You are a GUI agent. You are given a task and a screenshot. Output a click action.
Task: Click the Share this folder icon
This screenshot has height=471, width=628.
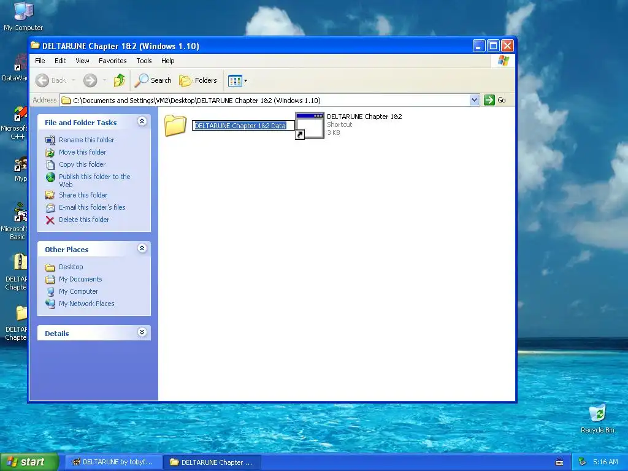click(x=50, y=196)
